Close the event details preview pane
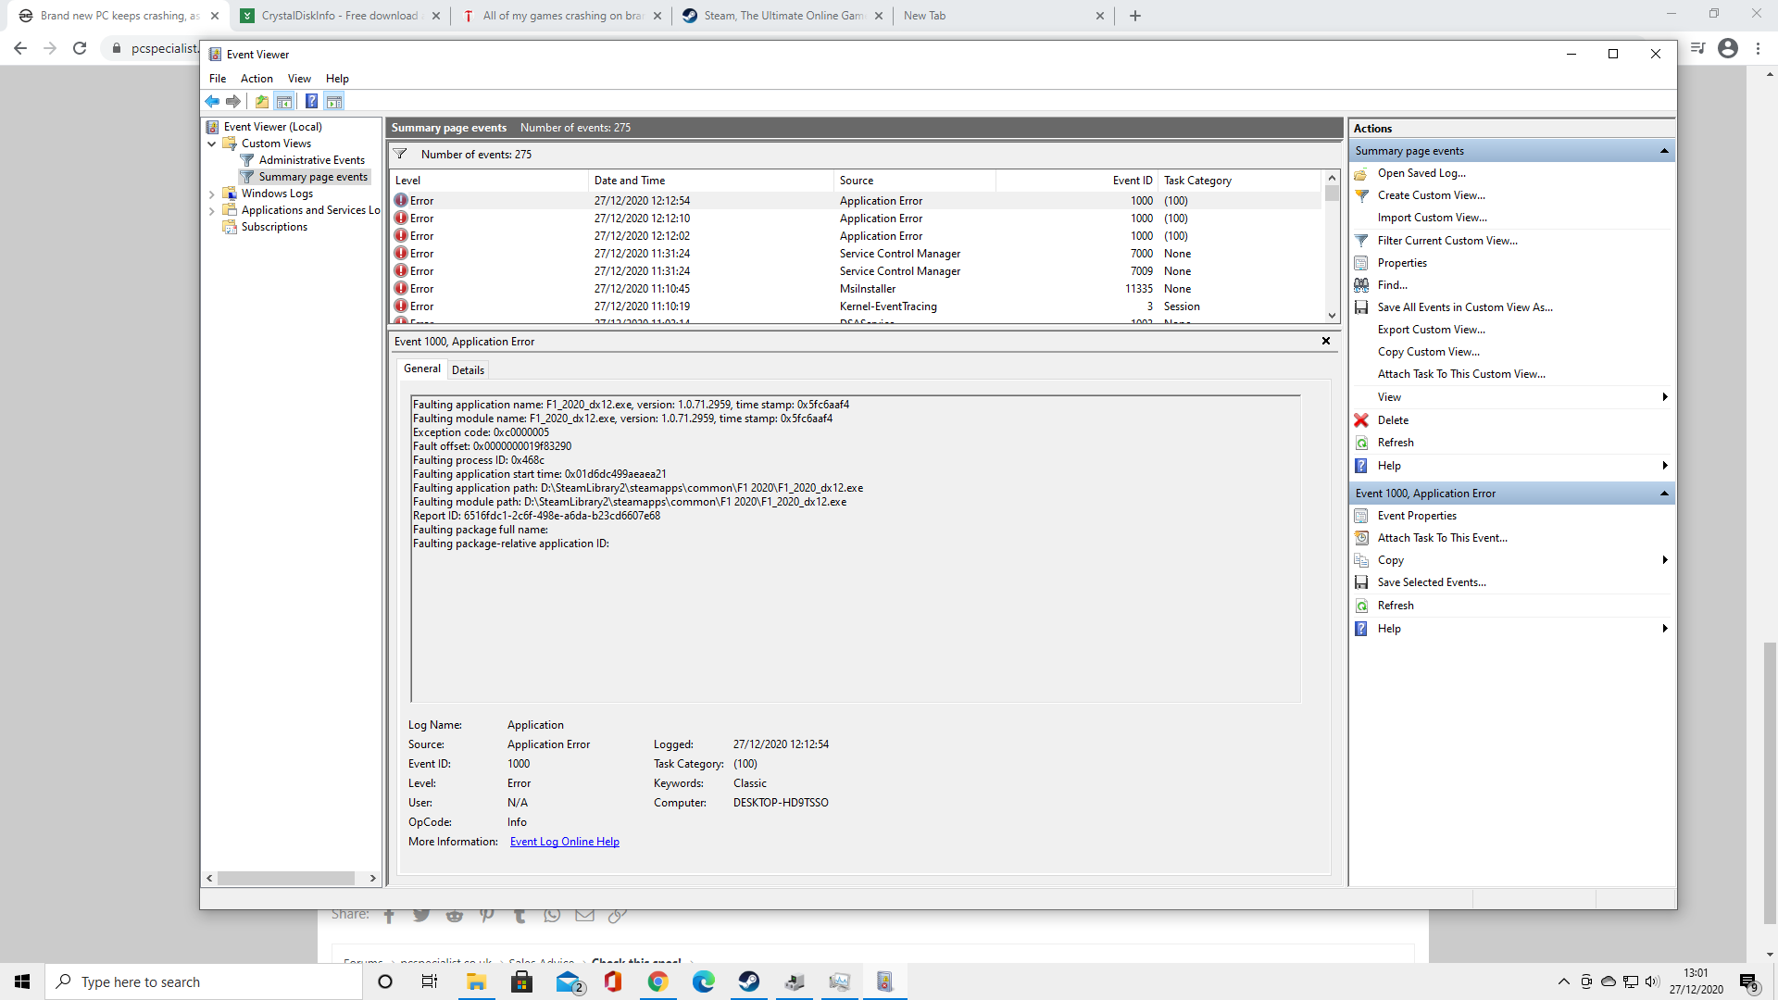 (x=1326, y=341)
